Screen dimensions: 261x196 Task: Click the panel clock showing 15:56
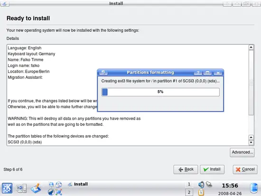230,186
